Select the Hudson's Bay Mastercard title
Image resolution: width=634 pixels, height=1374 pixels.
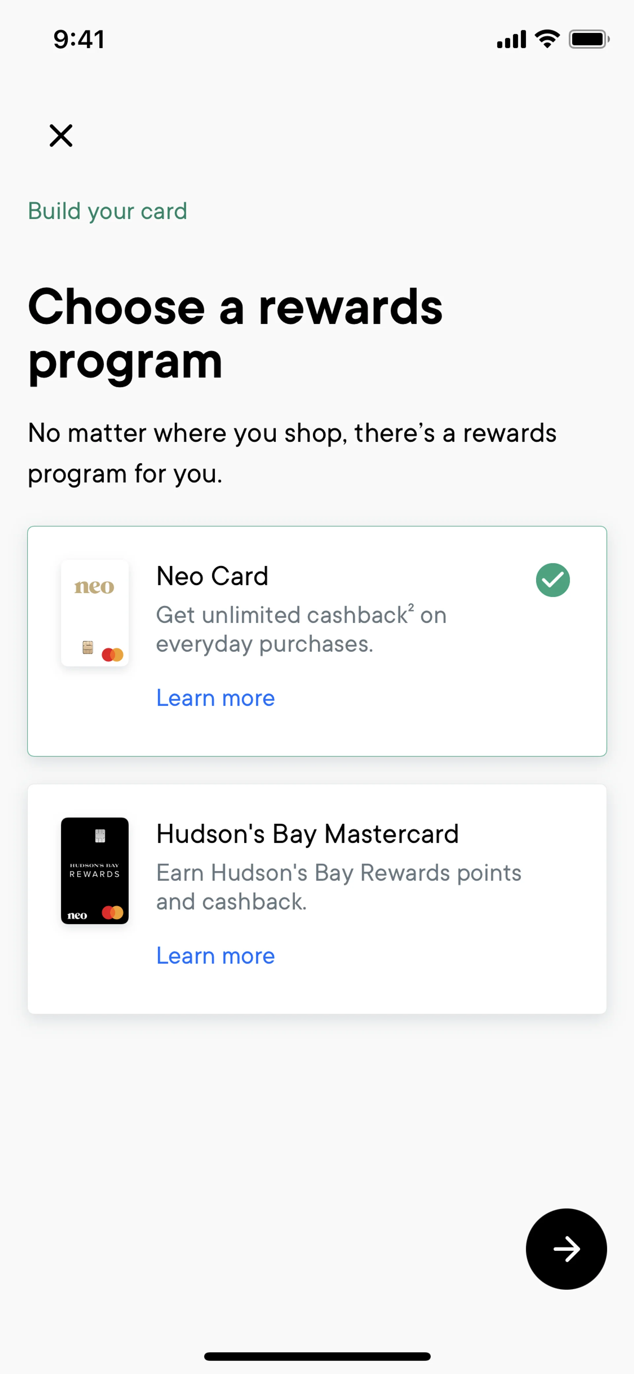click(307, 834)
